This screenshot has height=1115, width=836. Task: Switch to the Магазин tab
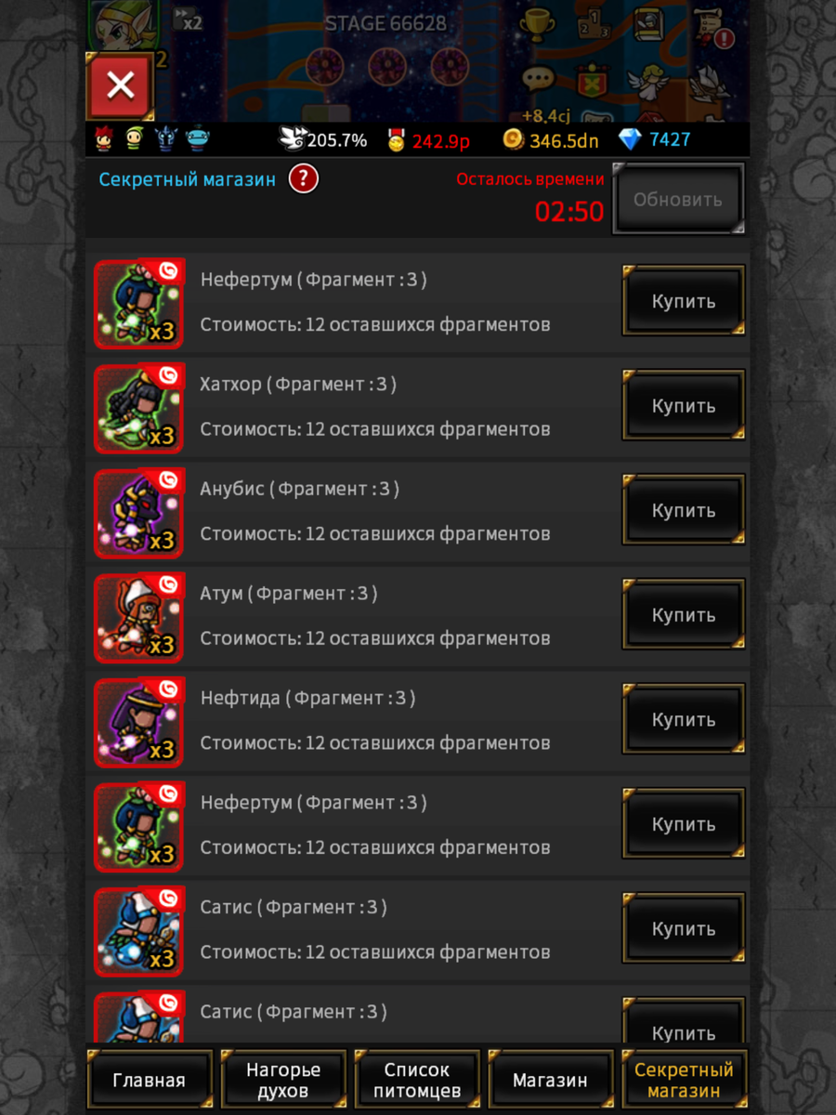click(551, 1081)
